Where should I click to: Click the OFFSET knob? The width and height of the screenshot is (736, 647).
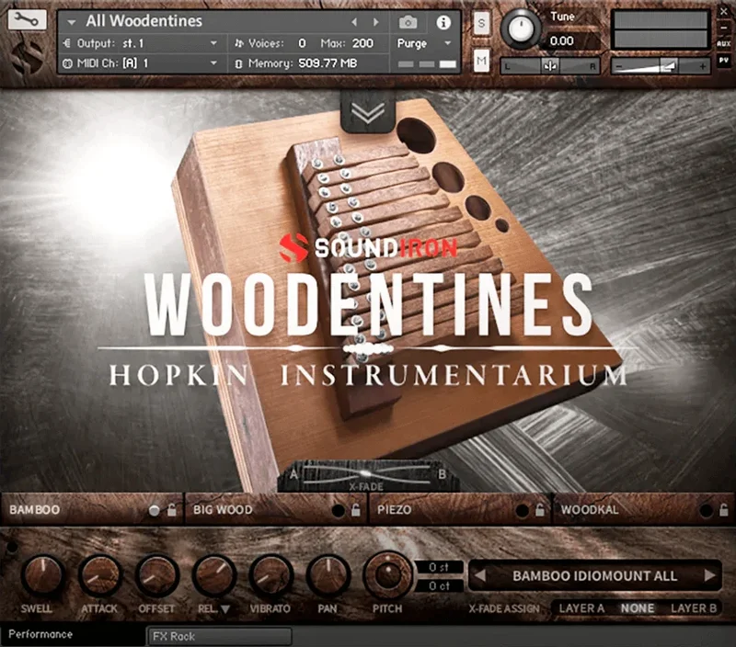(x=156, y=575)
